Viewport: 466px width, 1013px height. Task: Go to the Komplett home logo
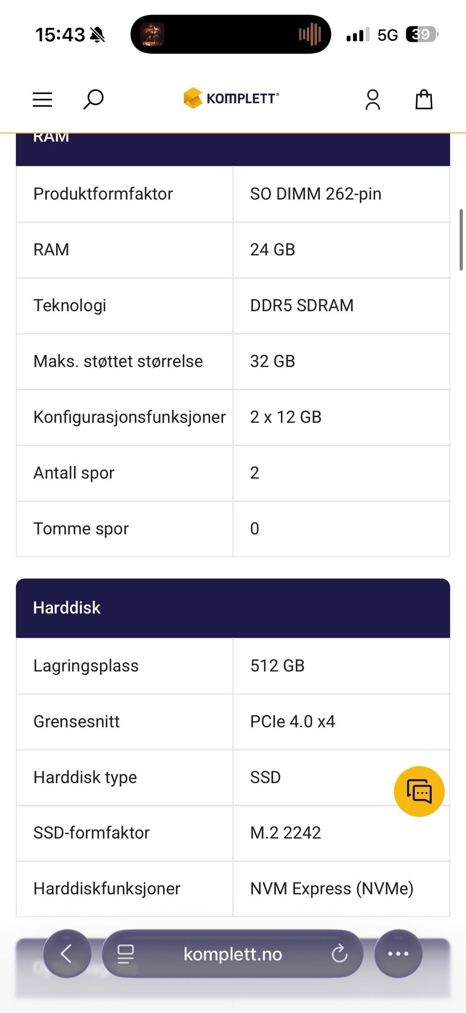click(x=232, y=98)
